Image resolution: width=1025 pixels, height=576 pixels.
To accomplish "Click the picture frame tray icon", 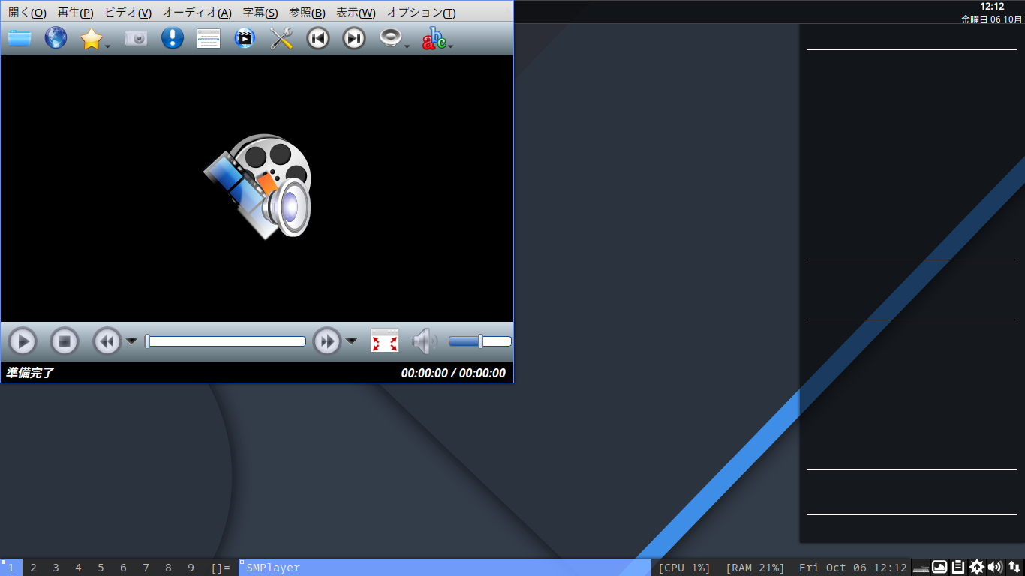I will click(x=939, y=567).
